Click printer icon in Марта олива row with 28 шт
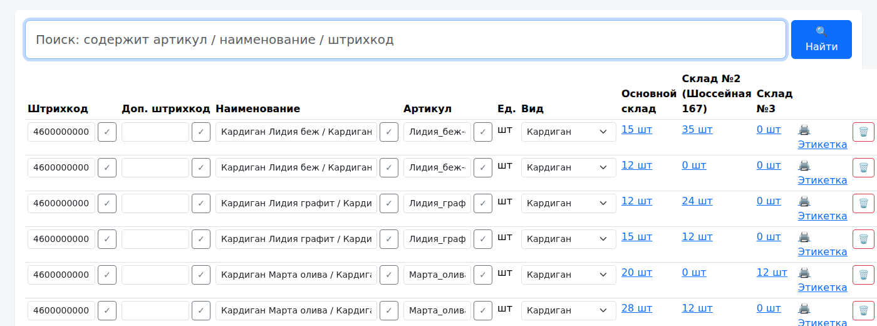Screen dimensions: 877x326 coord(804,308)
